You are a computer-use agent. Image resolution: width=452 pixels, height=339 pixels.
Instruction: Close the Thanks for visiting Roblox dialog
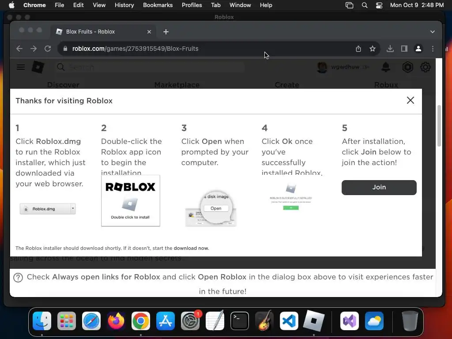click(x=410, y=100)
